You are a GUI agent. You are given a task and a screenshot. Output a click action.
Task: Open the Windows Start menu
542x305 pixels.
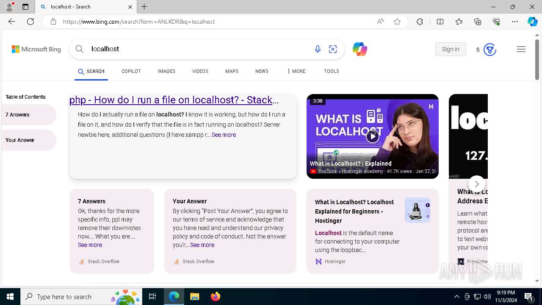10,297
